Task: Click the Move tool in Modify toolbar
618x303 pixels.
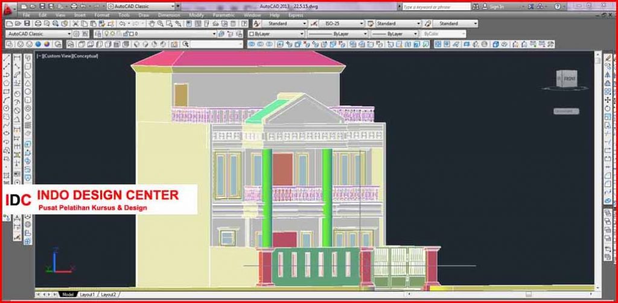Action: pyautogui.click(x=608, y=100)
